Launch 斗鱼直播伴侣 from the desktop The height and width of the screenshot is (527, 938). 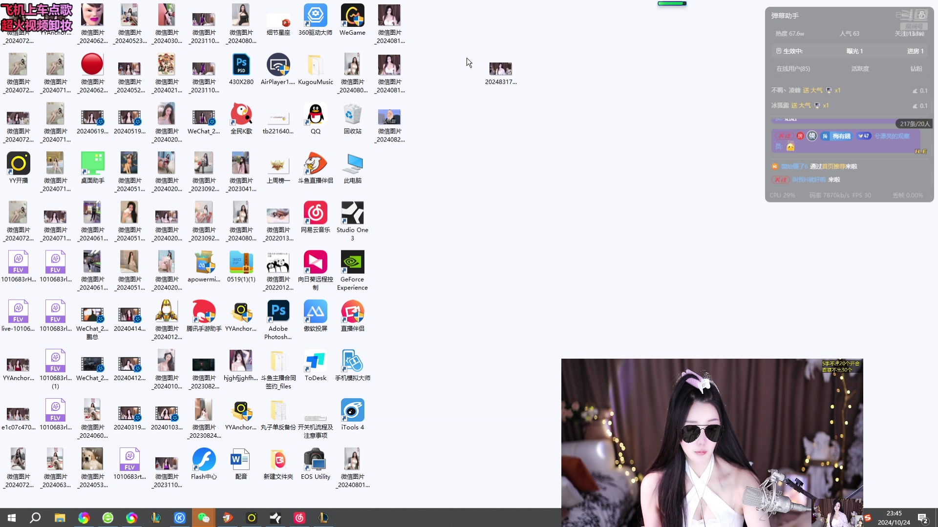pos(315,168)
